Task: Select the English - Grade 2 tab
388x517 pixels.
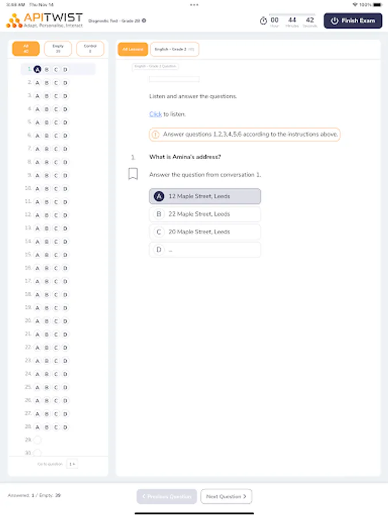Action: (174, 49)
